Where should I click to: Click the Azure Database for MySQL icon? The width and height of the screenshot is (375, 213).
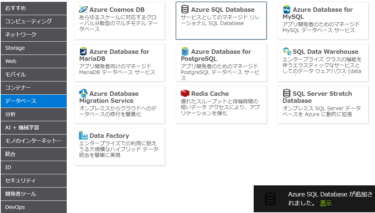(x=287, y=10)
